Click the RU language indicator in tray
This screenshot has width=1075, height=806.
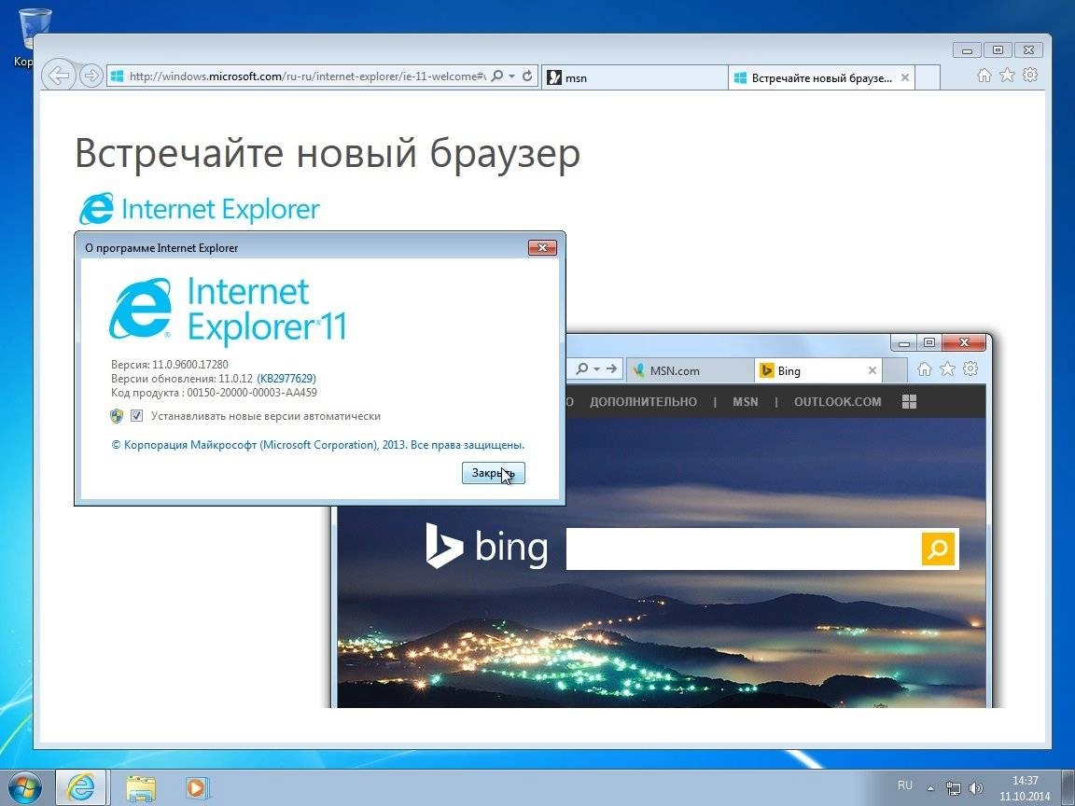point(905,785)
